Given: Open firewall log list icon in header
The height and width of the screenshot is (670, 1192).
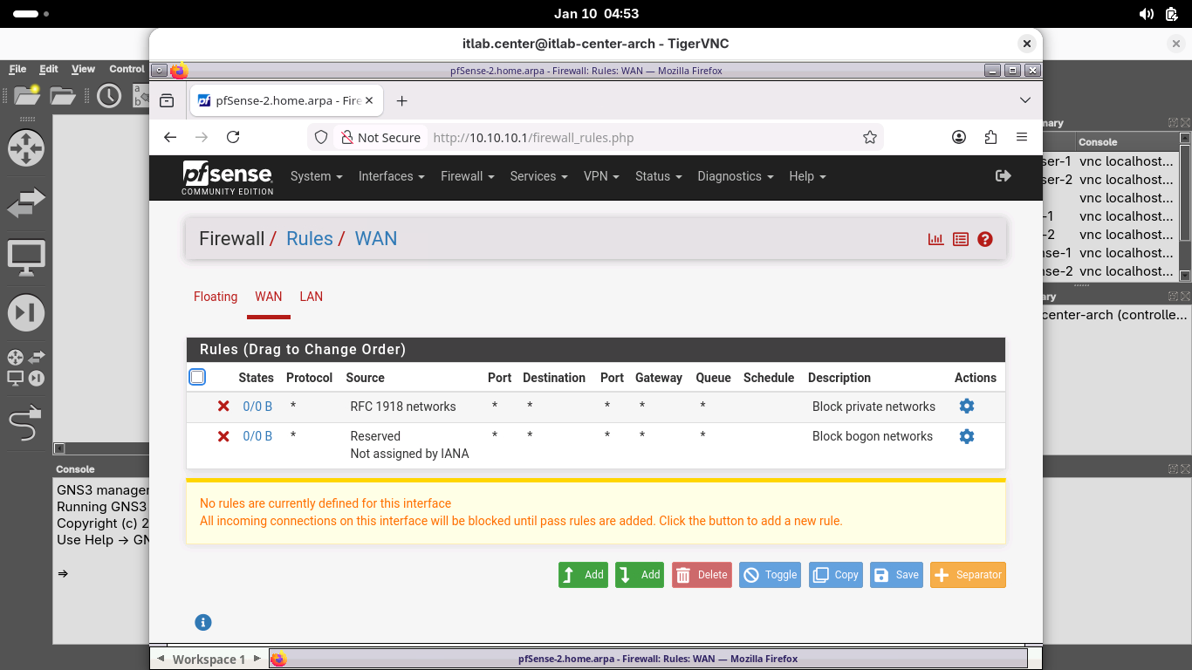Looking at the screenshot, I should tap(961, 239).
